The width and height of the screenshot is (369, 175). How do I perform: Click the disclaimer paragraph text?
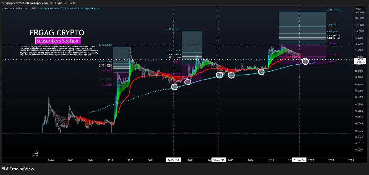pyautogui.click(x=58, y=50)
